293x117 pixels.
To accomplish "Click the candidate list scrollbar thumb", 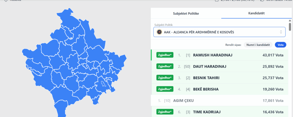I will click(290, 27).
